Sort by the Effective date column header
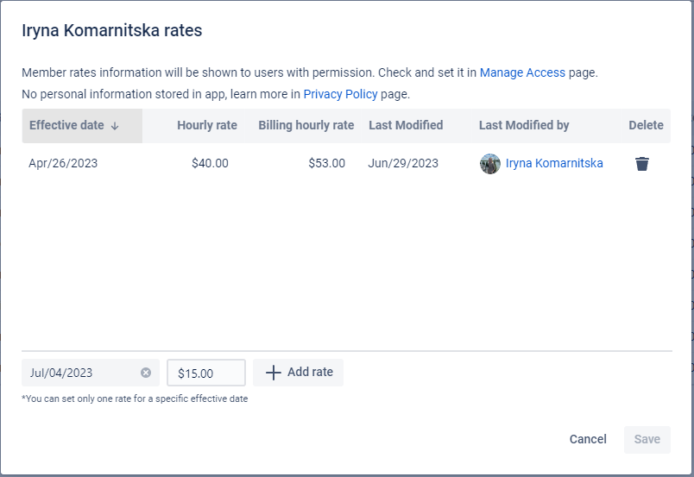 (66, 125)
